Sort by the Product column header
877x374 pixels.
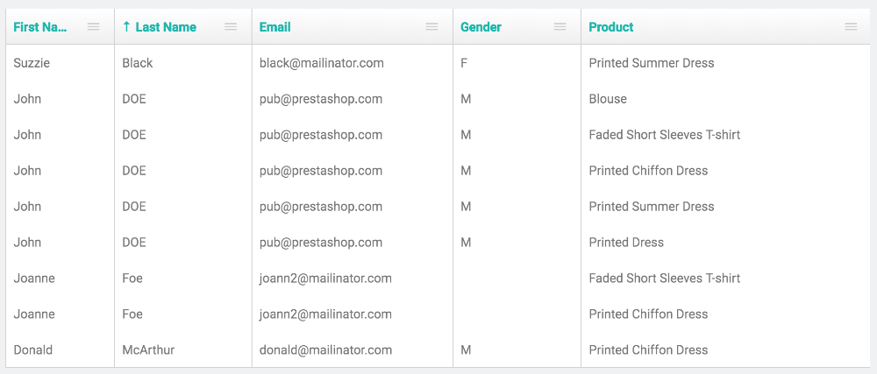pos(611,27)
